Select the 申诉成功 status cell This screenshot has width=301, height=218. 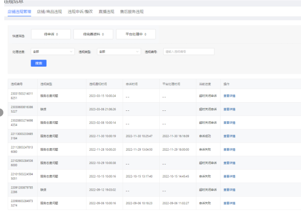205,136
